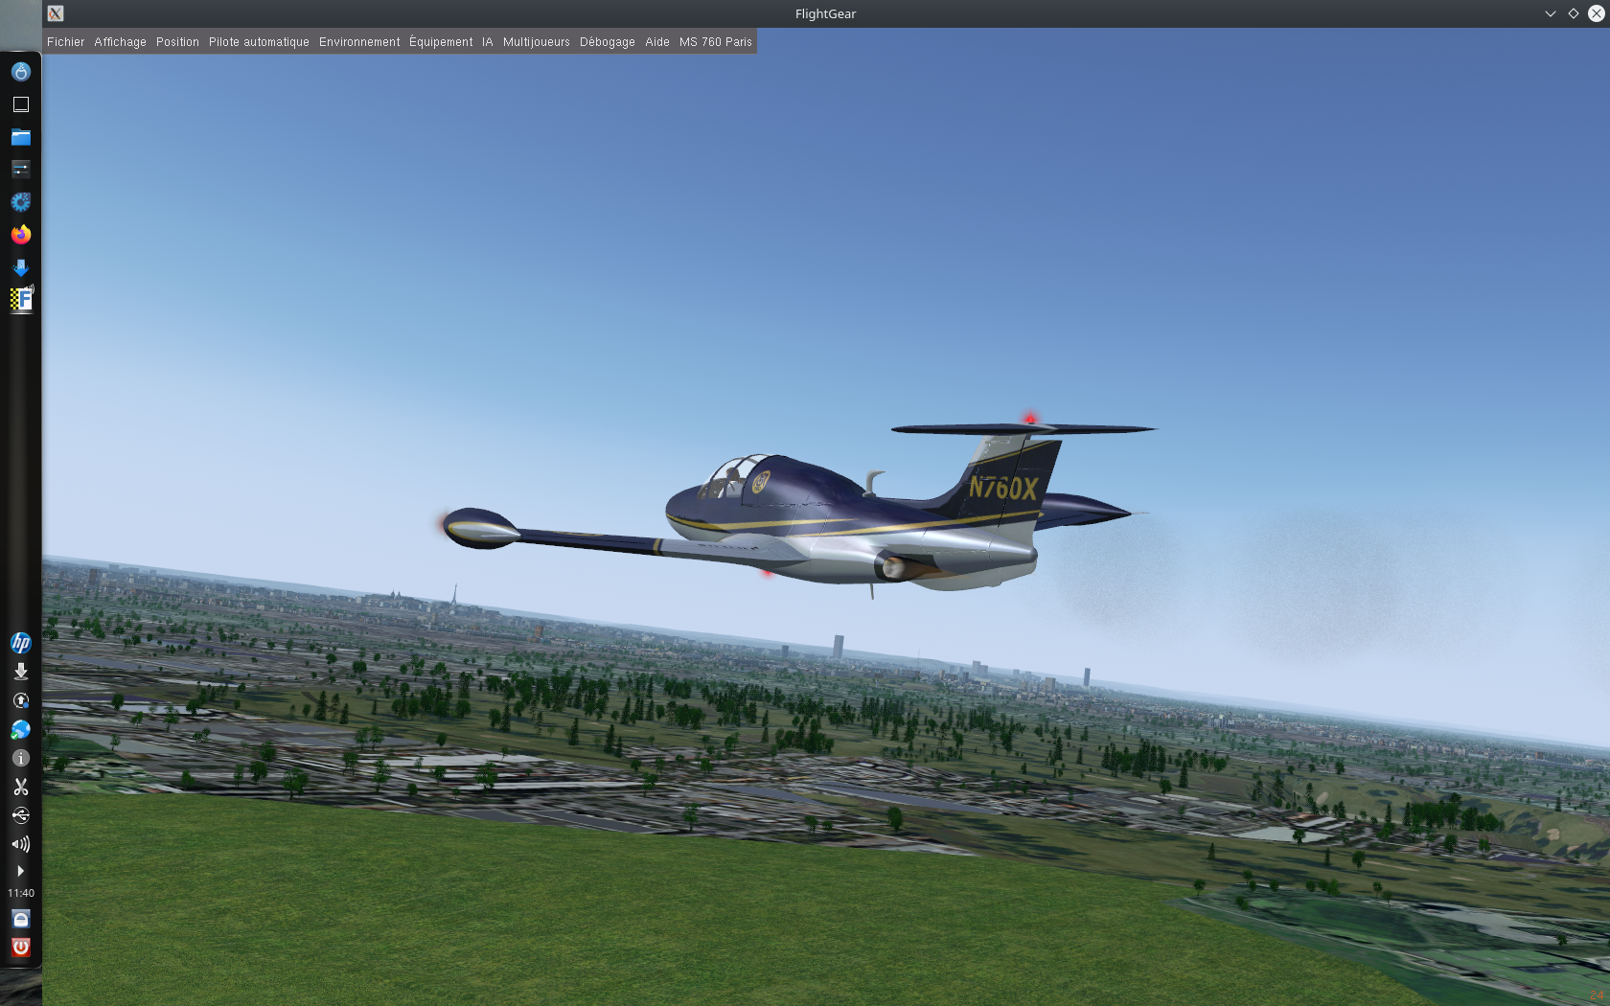The width and height of the screenshot is (1610, 1006).
Task: Open the Fichier menu
Action: (x=65, y=42)
